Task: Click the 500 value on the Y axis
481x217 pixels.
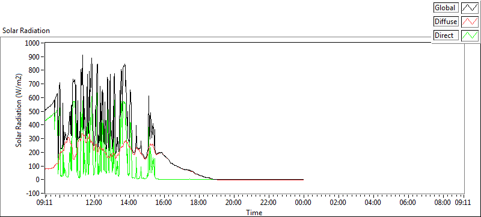Action: (x=35, y=111)
